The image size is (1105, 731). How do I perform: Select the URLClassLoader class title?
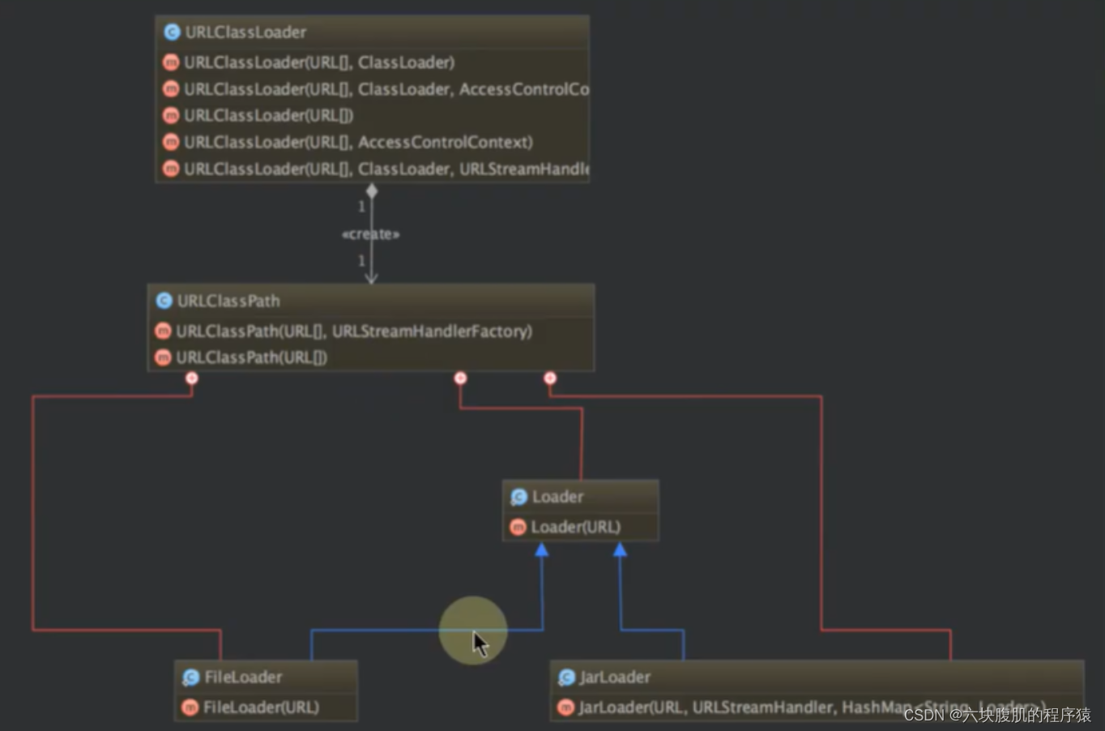(x=245, y=32)
